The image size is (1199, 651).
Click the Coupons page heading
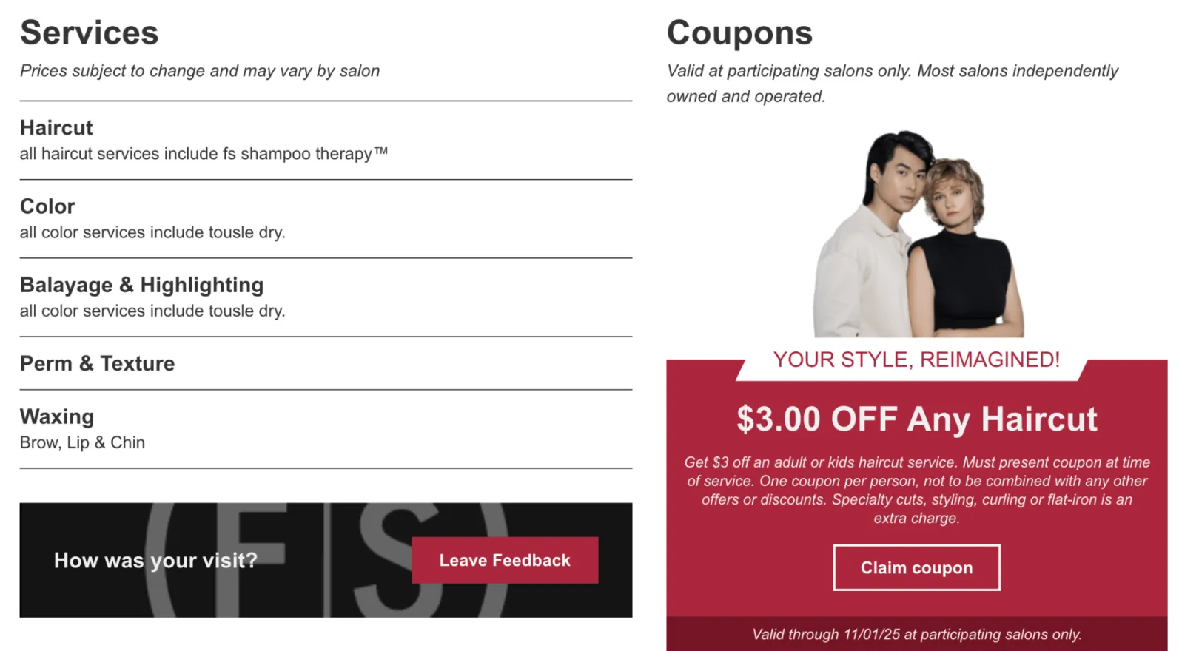point(739,33)
